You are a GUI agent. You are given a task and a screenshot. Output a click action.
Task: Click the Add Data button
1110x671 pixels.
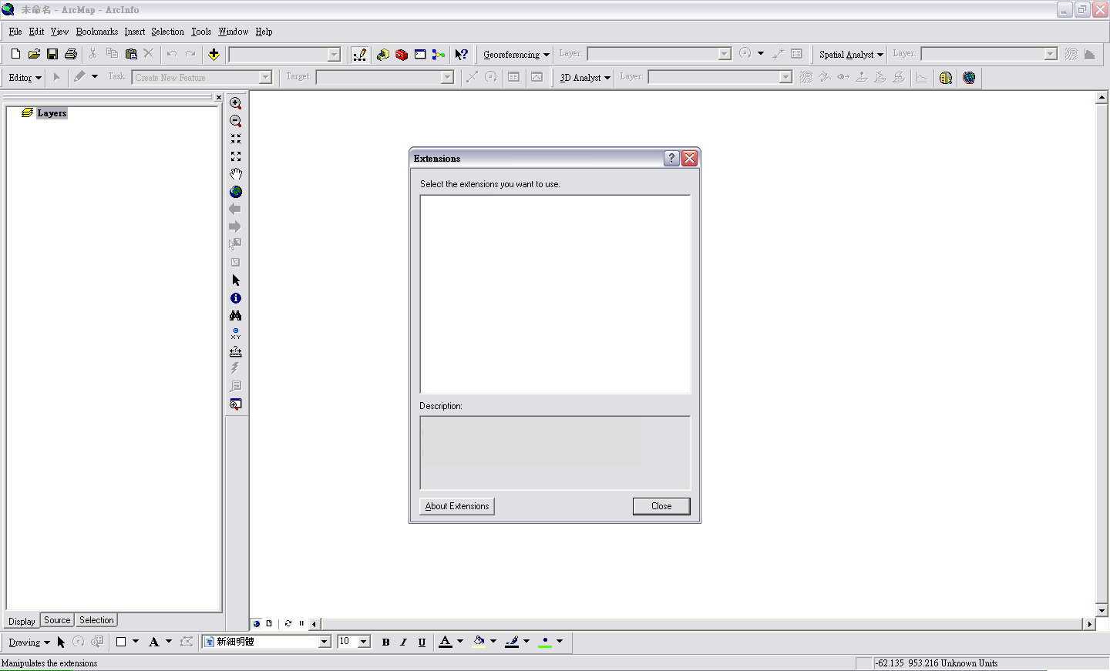[x=214, y=54]
